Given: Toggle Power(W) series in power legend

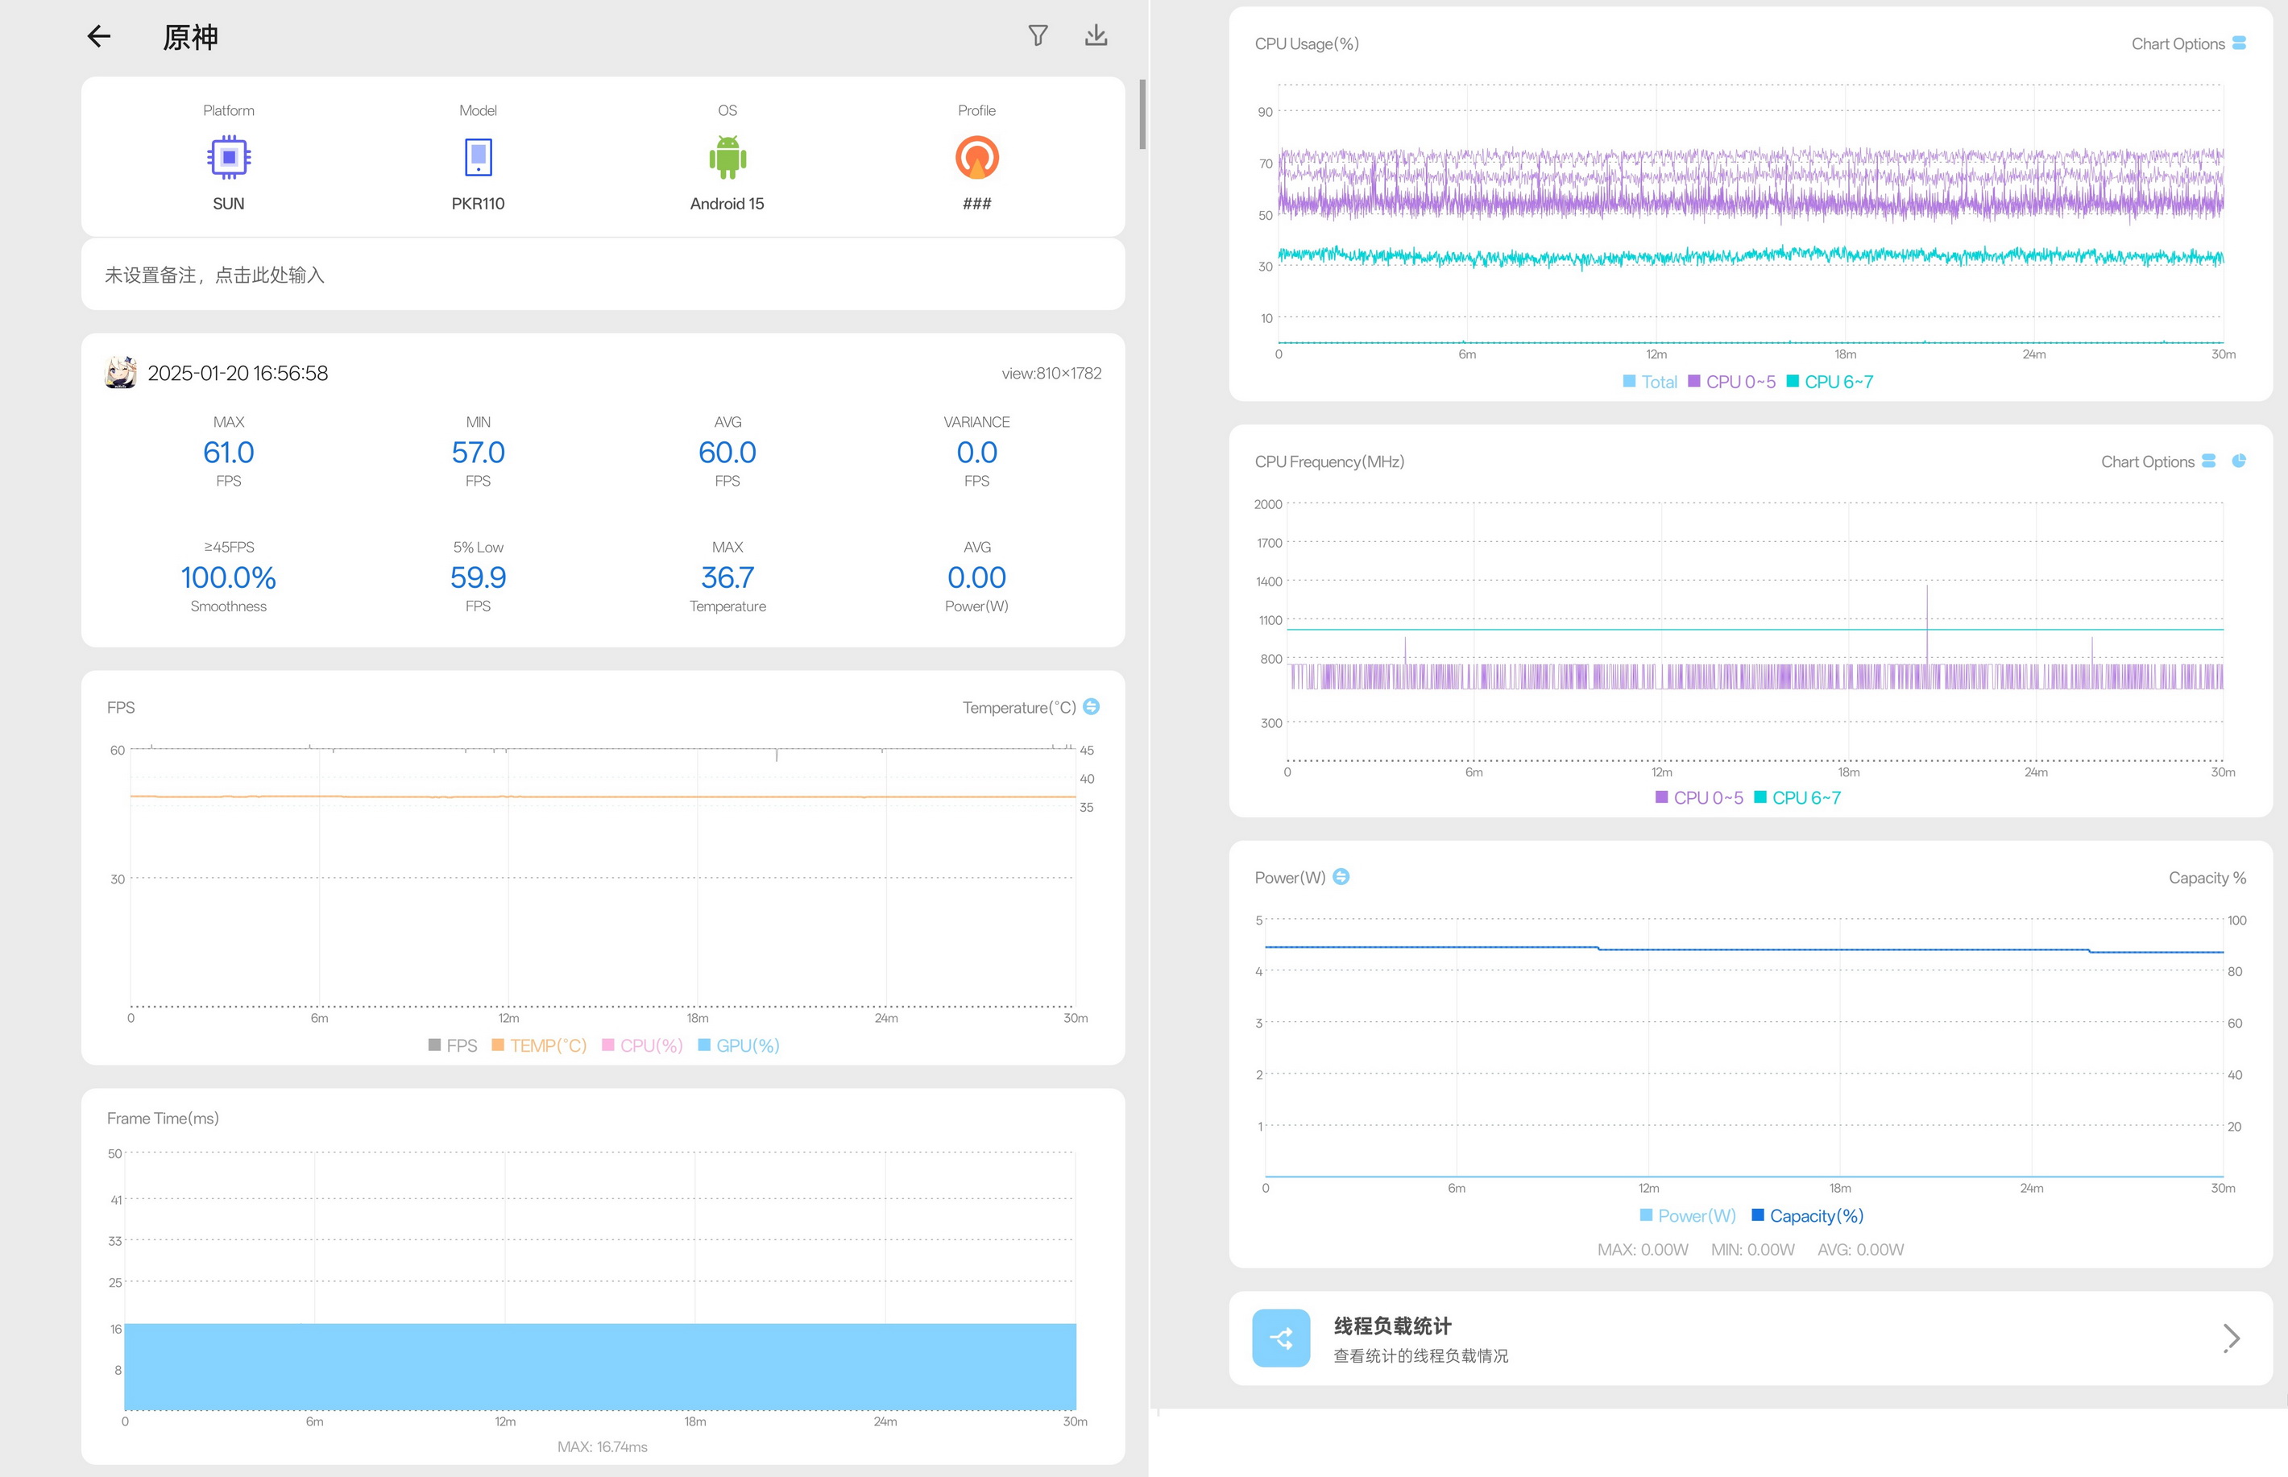Looking at the screenshot, I should pyautogui.click(x=1688, y=1216).
